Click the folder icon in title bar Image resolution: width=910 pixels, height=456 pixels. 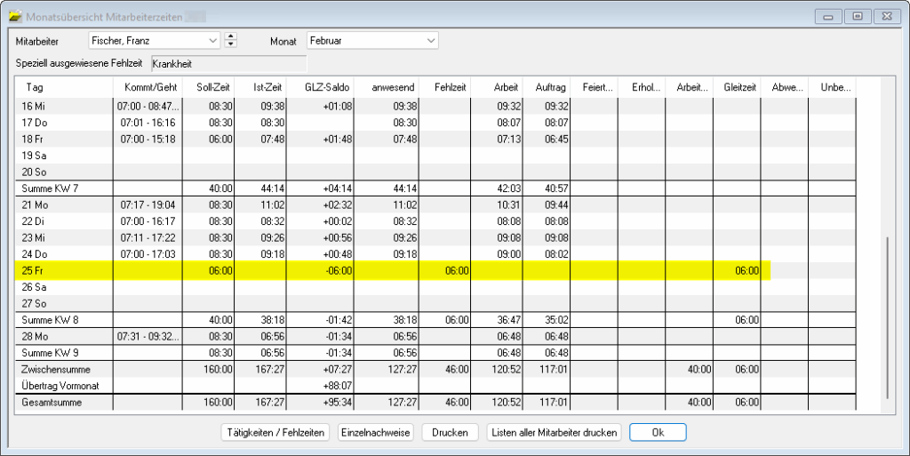tap(14, 16)
